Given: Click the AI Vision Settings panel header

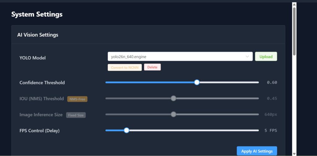Looking at the screenshot, I should click(38, 35).
